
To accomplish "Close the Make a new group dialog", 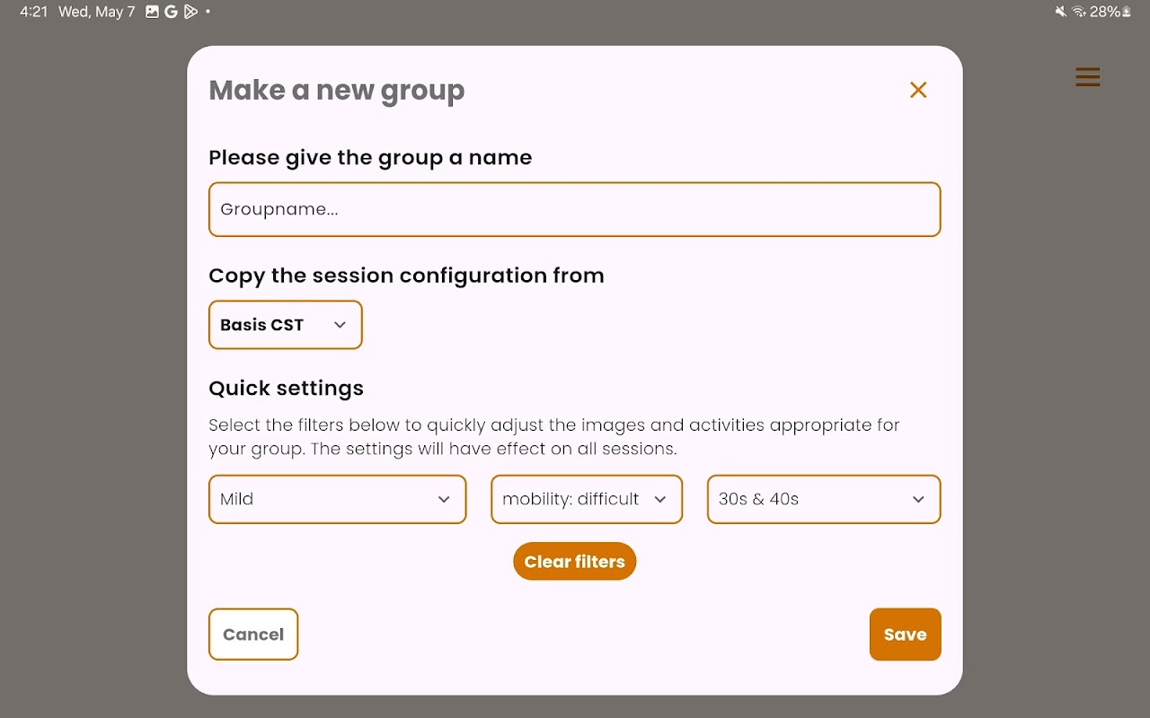I will (x=917, y=90).
